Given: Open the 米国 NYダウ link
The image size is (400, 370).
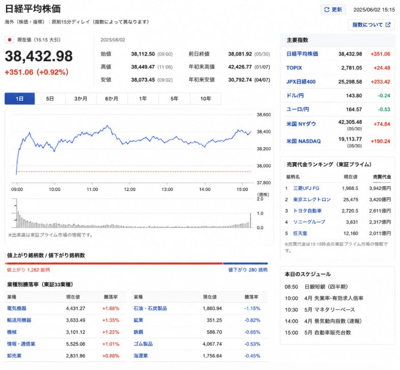Looking at the screenshot, I should (x=301, y=124).
